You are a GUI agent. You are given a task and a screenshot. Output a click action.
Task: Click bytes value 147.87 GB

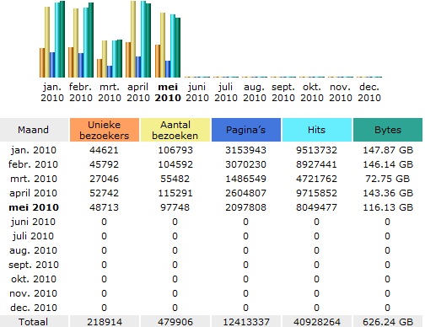pos(388,150)
